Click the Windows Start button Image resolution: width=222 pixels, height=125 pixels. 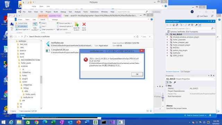[3, 122]
